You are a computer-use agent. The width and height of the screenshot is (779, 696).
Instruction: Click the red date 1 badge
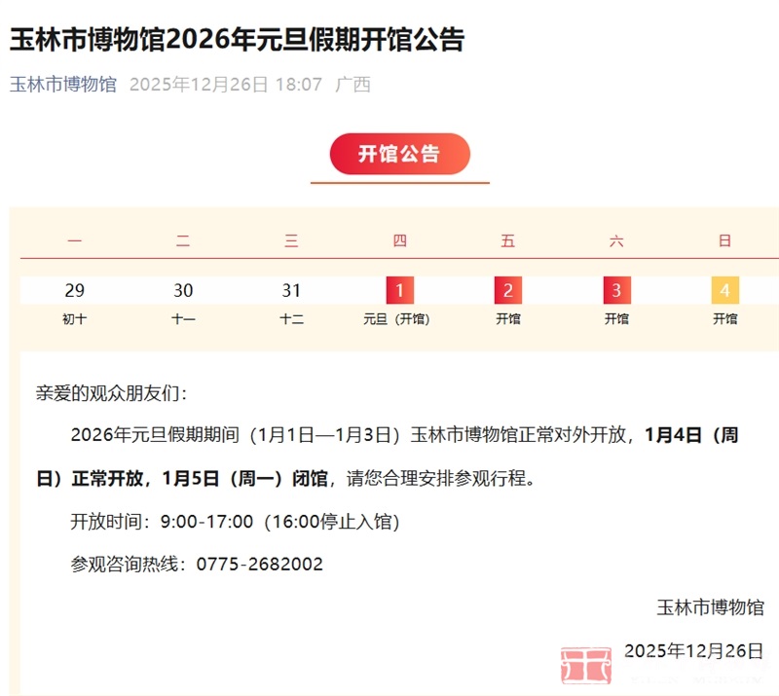[399, 290]
